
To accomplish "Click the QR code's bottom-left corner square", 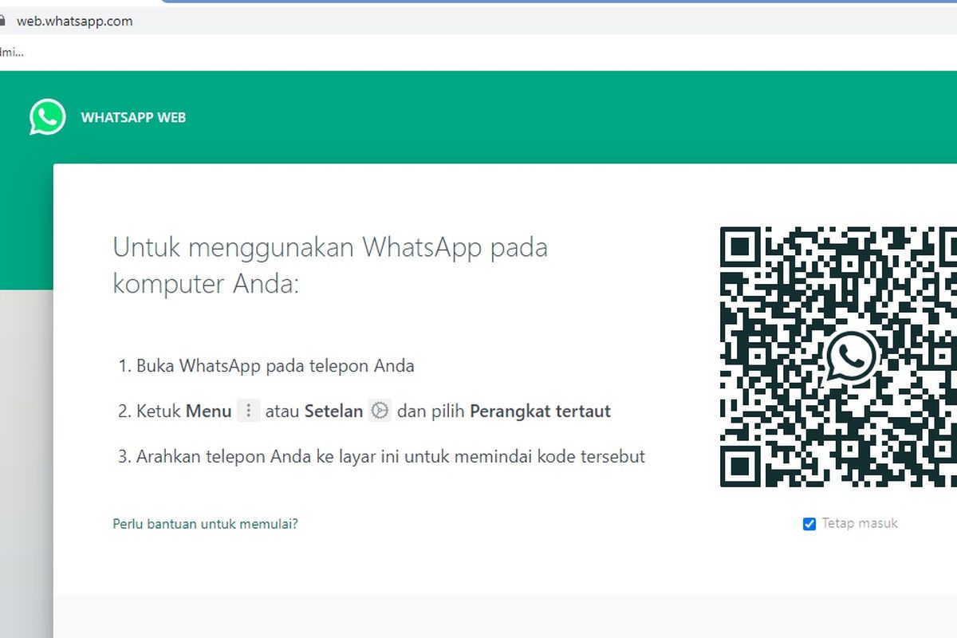I will [x=740, y=467].
